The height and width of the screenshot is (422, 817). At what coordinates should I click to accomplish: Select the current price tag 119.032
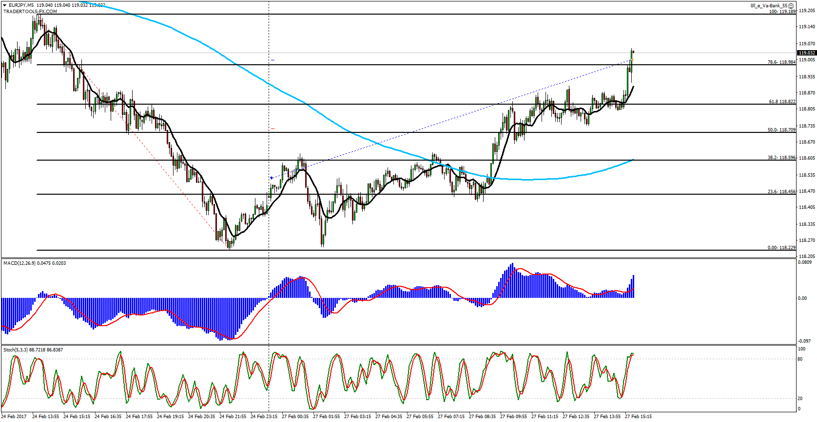(807, 53)
